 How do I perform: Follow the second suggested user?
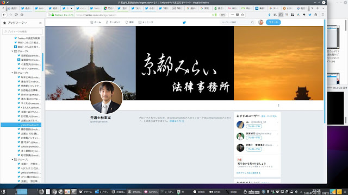tap(254, 138)
